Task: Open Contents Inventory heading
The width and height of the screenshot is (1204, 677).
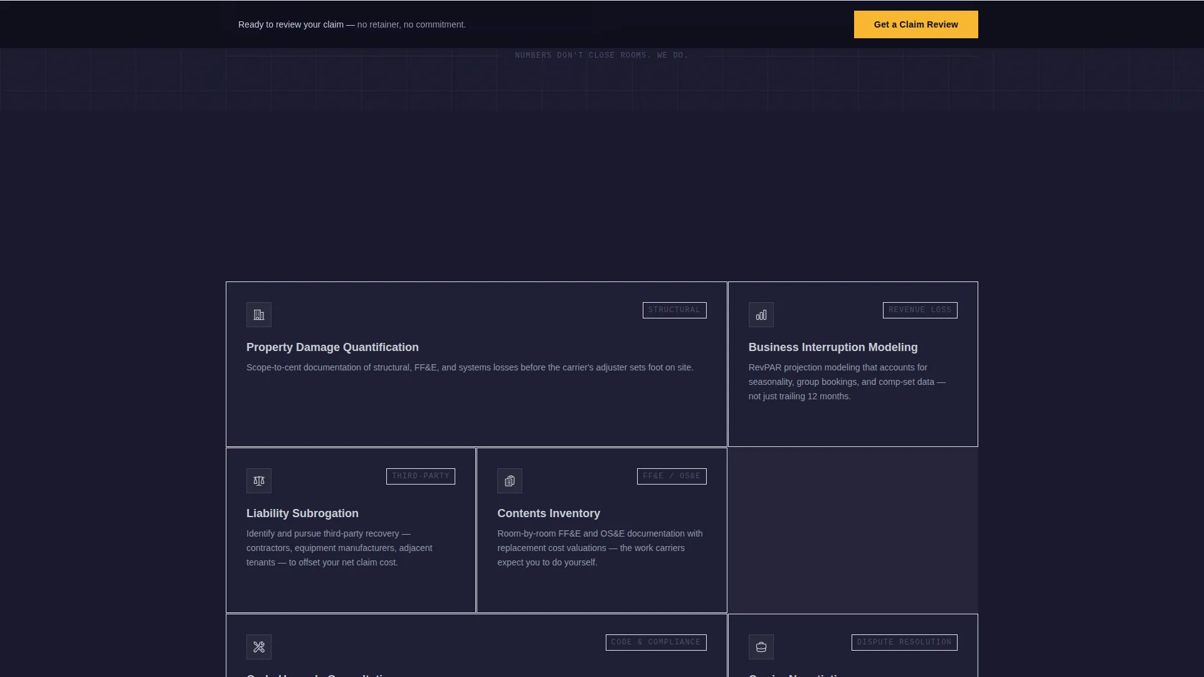Action: tap(549, 513)
